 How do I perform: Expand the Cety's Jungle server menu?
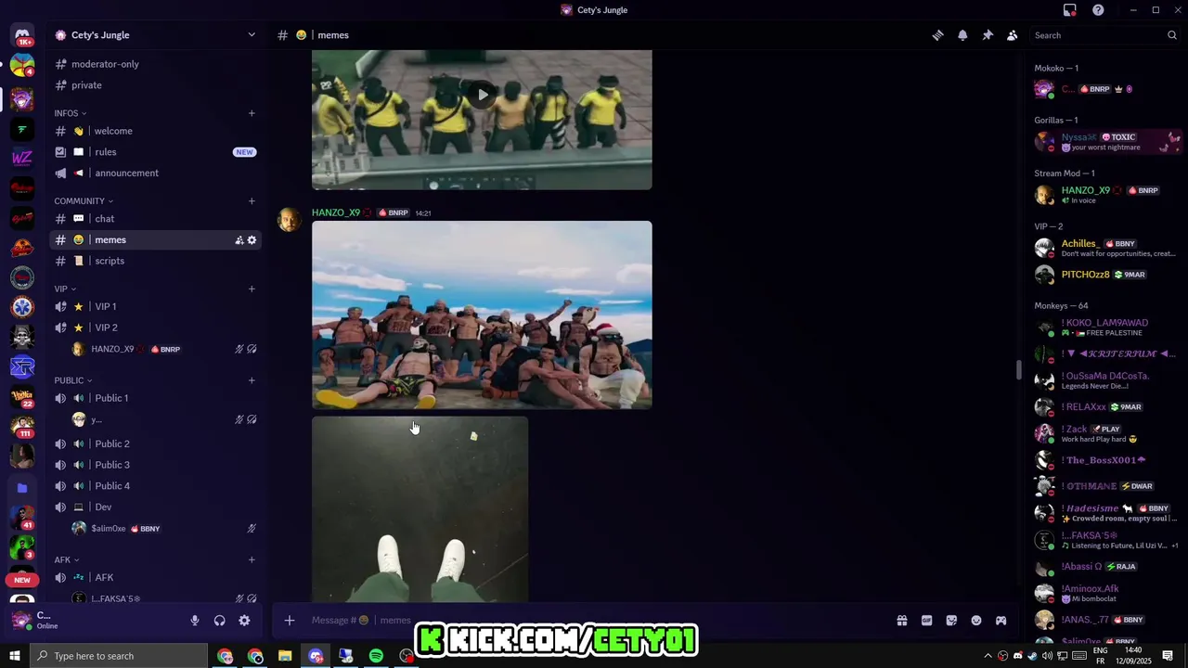(155, 35)
